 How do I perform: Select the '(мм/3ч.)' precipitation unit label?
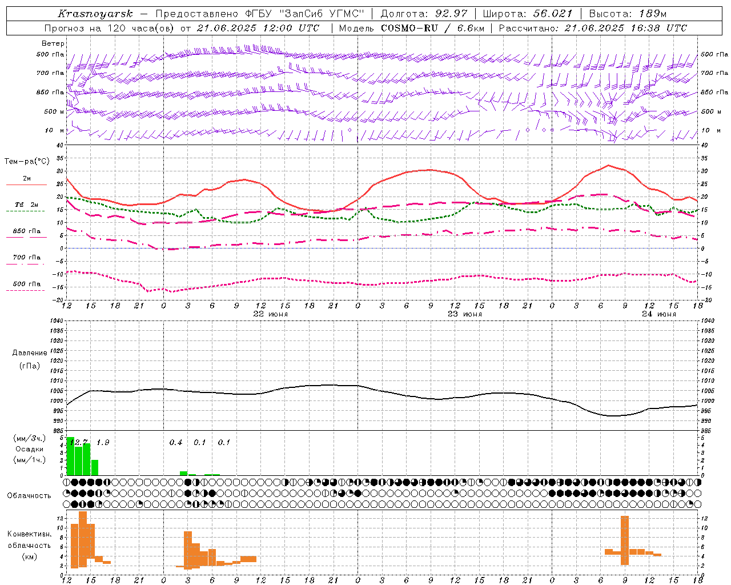point(30,438)
